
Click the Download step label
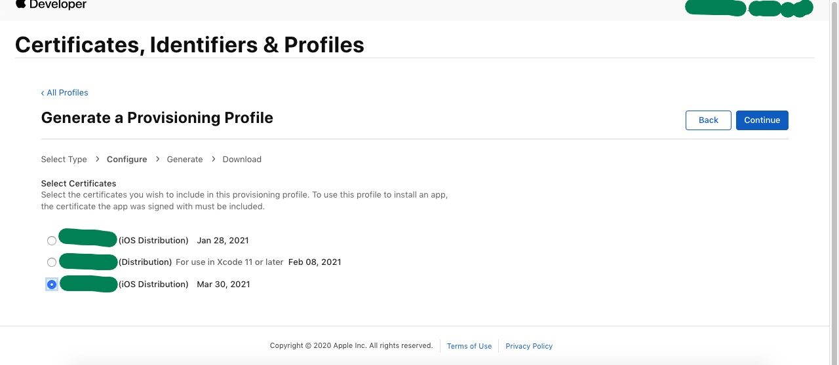tap(242, 160)
